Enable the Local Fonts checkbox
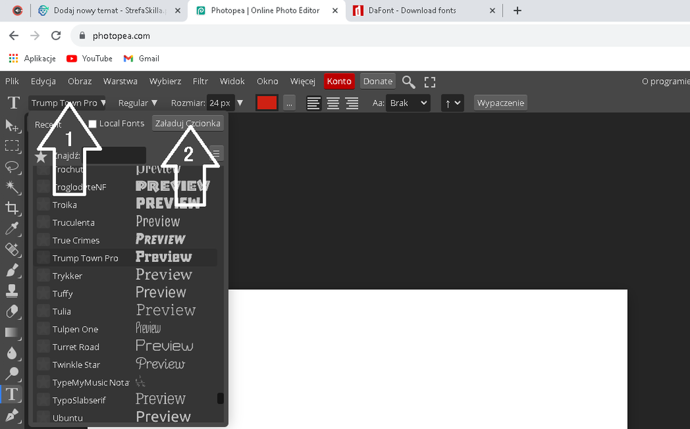Screen dimensions: 690x429 tap(92, 123)
